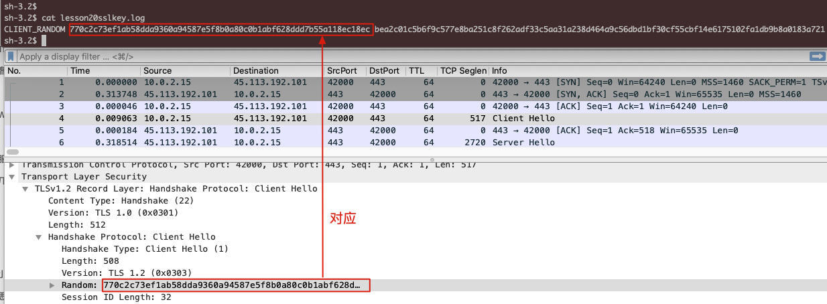Expand the Random field triangle

[x=52, y=285]
